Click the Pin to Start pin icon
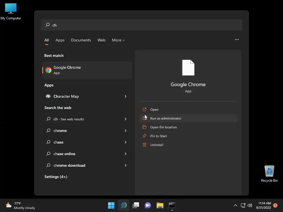 tap(145, 136)
